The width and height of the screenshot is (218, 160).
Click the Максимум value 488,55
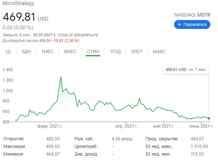[53, 146]
